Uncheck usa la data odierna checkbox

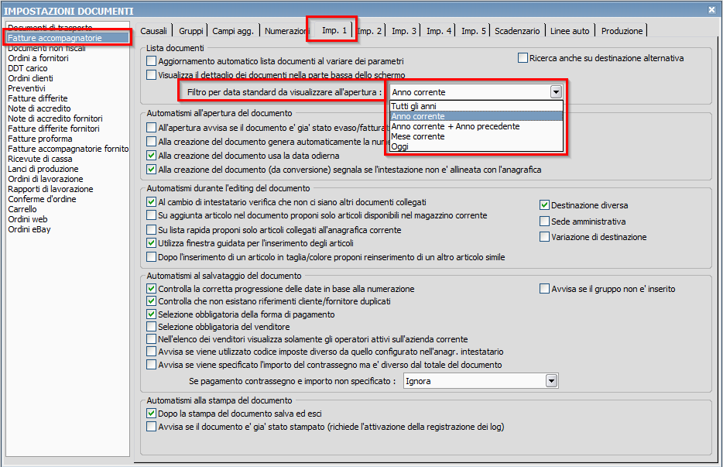151,156
